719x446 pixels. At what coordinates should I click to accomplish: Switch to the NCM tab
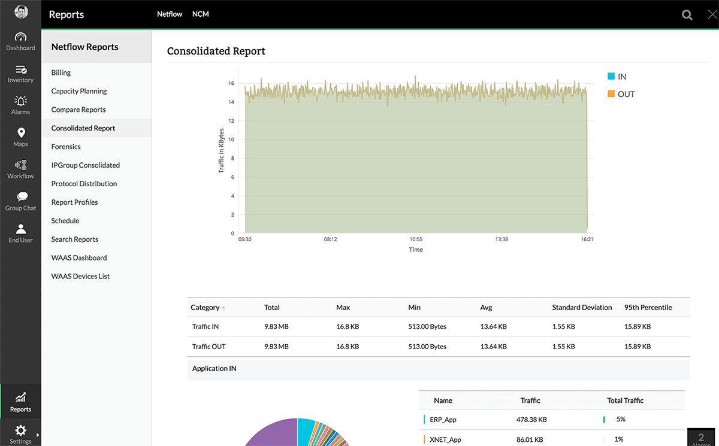tap(200, 14)
